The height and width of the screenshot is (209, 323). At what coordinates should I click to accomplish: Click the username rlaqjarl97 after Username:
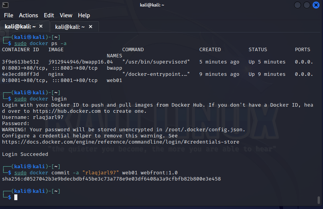(x=48, y=117)
